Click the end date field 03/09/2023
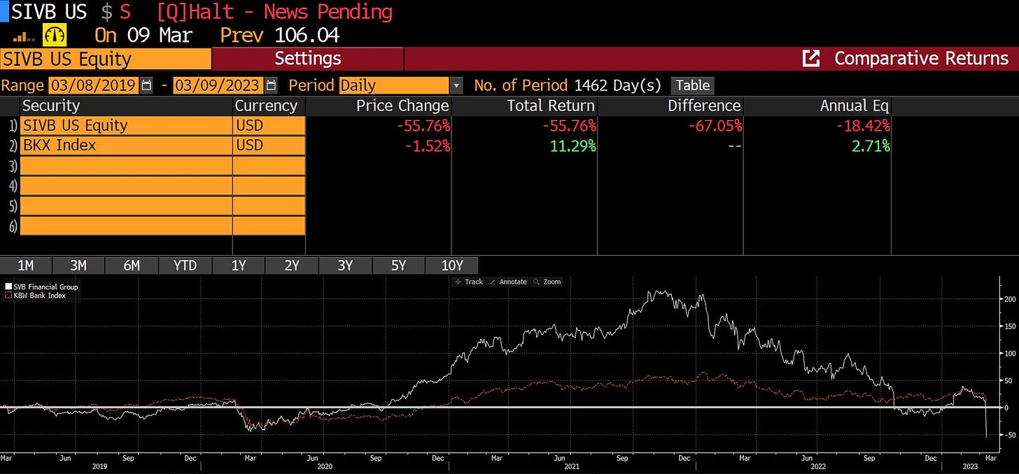1019x474 pixels. [x=219, y=86]
